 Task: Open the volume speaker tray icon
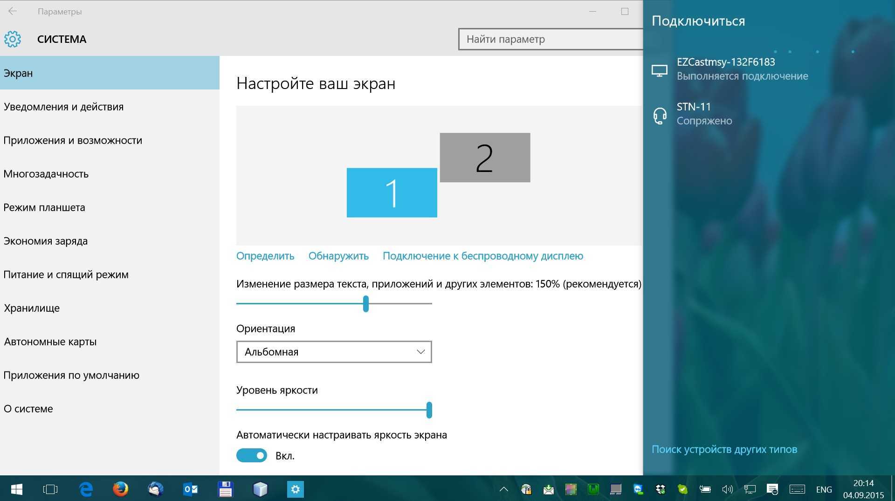(x=727, y=489)
